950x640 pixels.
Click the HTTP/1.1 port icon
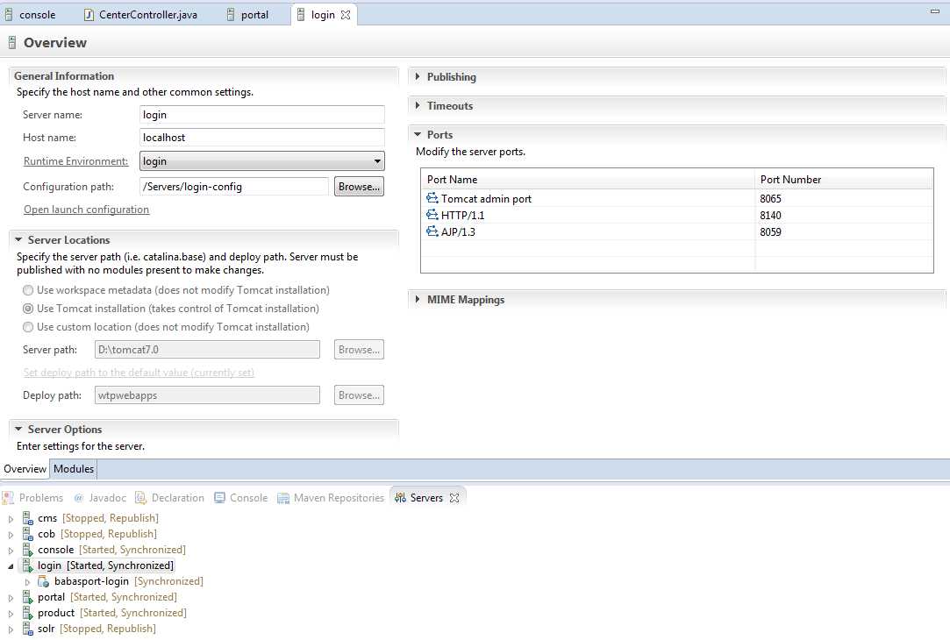pyautogui.click(x=432, y=215)
